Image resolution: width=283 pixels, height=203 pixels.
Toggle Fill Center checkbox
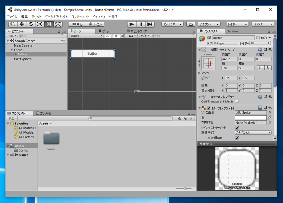click(237, 138)
